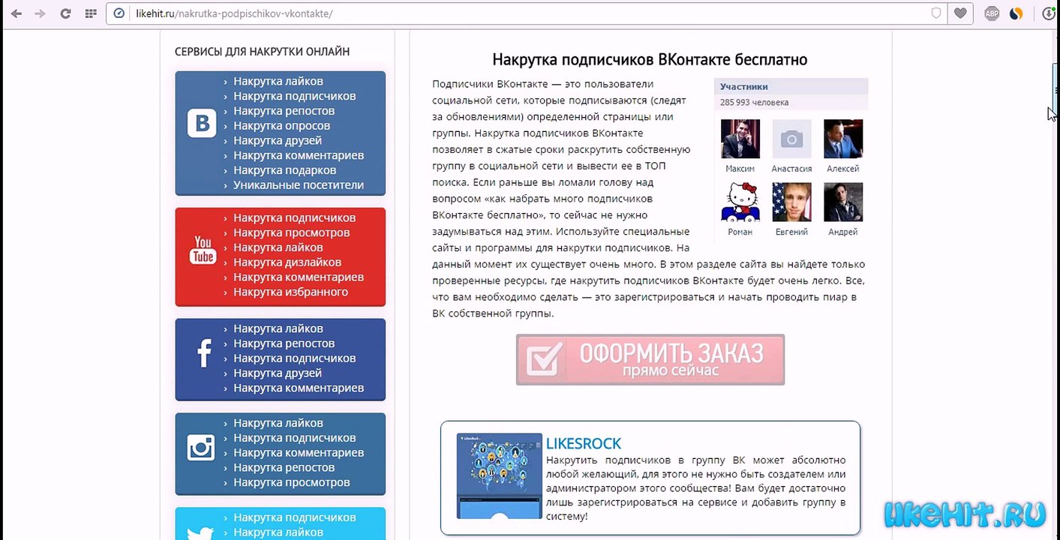Click the 'Участники' members header
Viewport: 1060px width, 540px height.
pos(744,87)
